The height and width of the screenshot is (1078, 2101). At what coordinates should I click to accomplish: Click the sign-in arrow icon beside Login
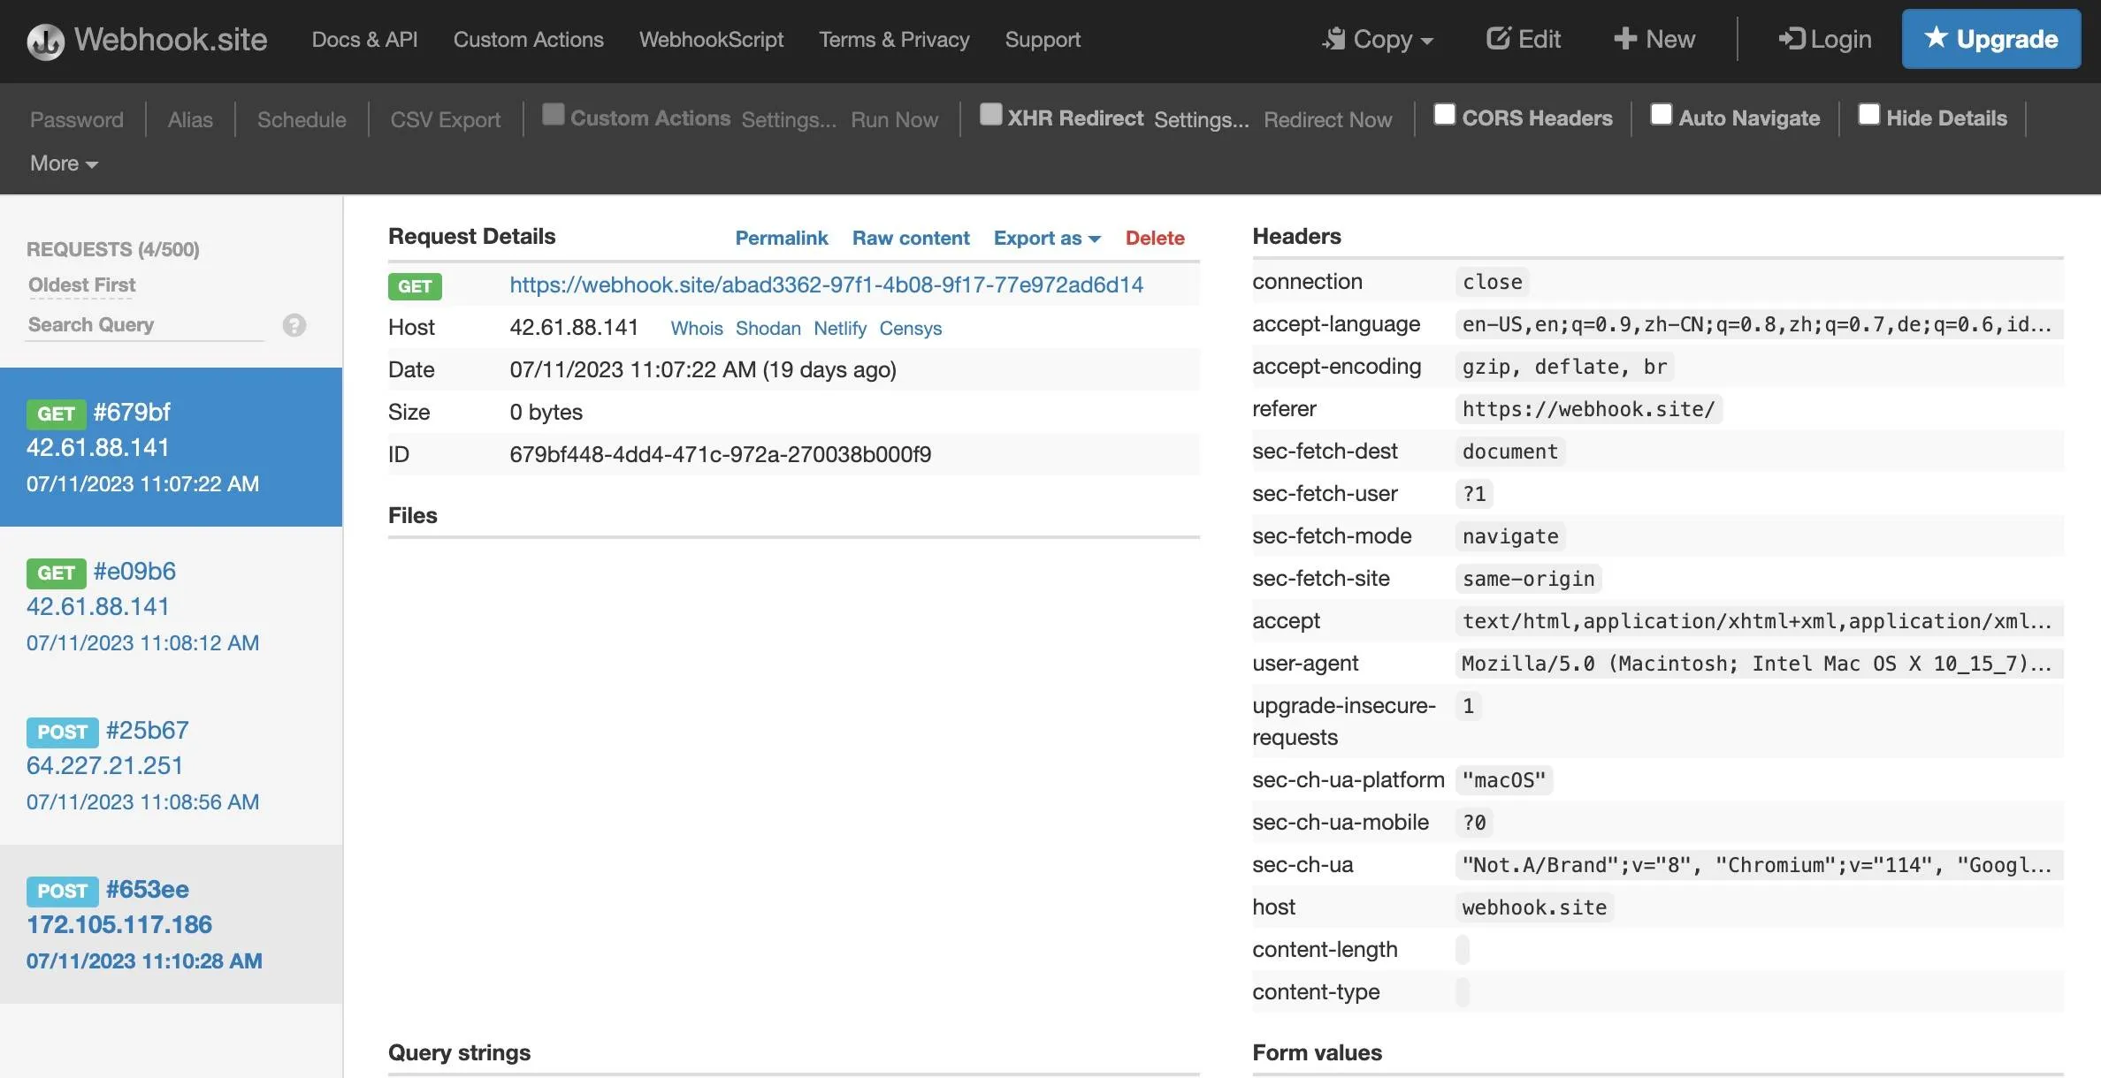1792,39
